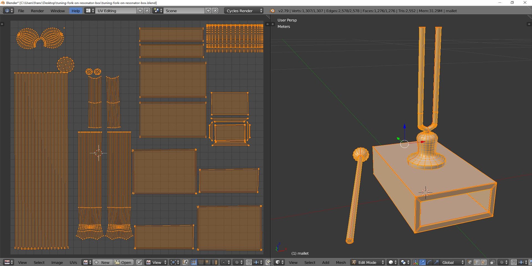Delete the UV Editing screen layout
The image size is (532, 266).
[x=147, y=11]
